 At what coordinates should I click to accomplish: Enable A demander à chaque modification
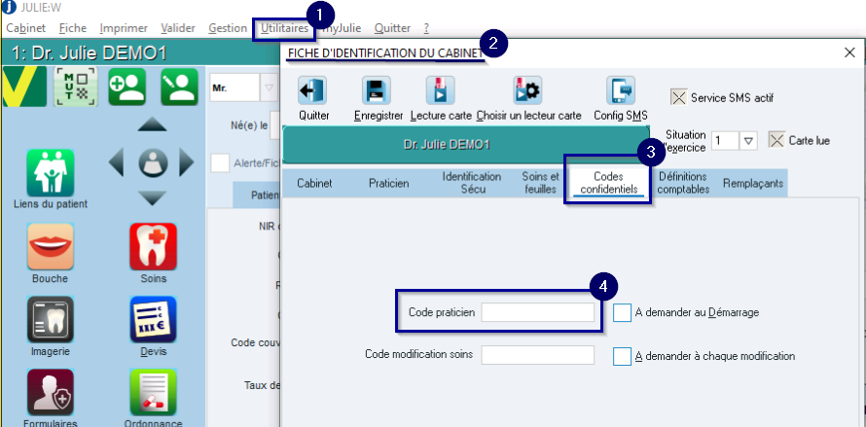[x=622, y=356]
